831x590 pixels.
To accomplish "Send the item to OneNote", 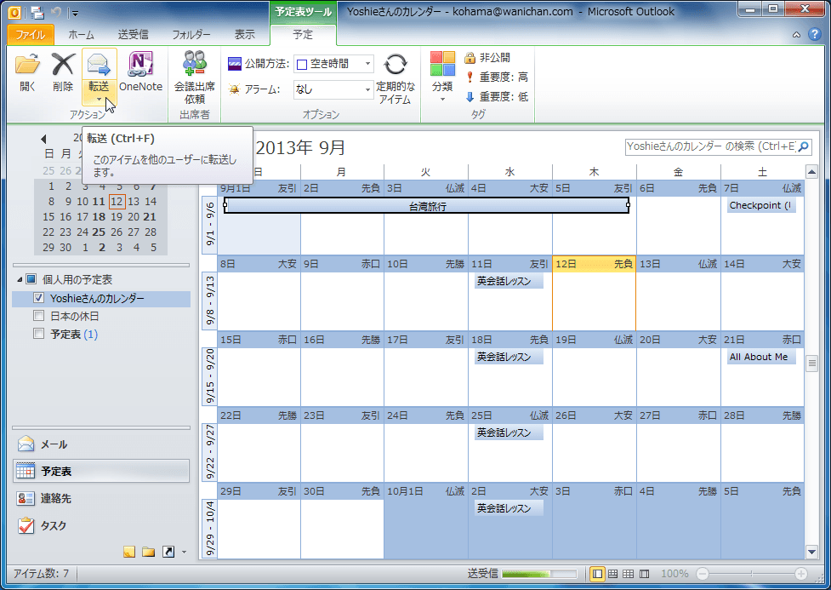I will [x=140, y=73].
